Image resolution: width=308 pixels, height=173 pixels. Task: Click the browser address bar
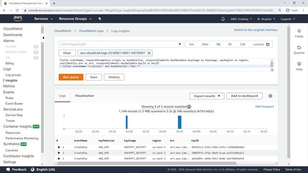151,11
